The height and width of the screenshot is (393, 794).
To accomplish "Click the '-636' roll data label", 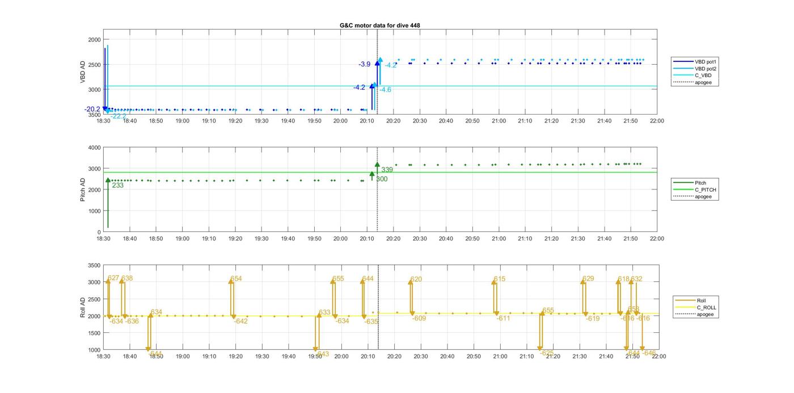I will [x=132, y=322].
